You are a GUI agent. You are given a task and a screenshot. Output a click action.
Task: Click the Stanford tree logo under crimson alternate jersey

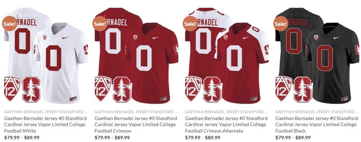(x=212, y=89)
